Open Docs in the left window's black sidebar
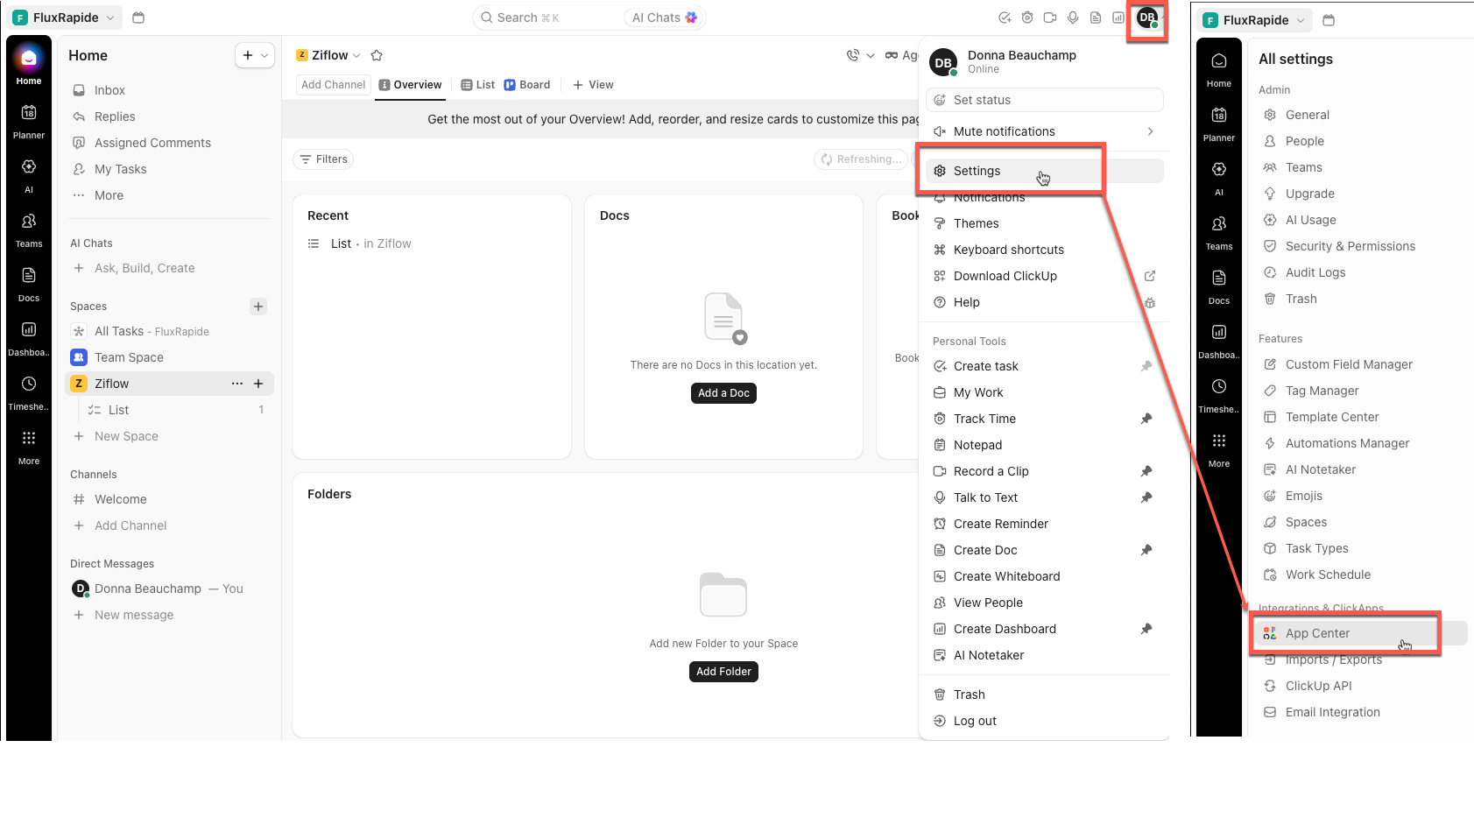 pos(29,284)
